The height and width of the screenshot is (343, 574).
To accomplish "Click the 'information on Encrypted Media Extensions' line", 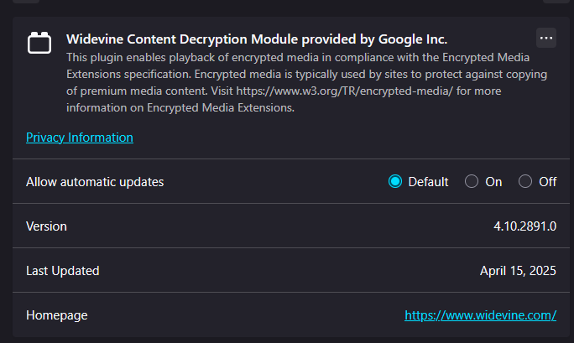I will pos(180,108).
